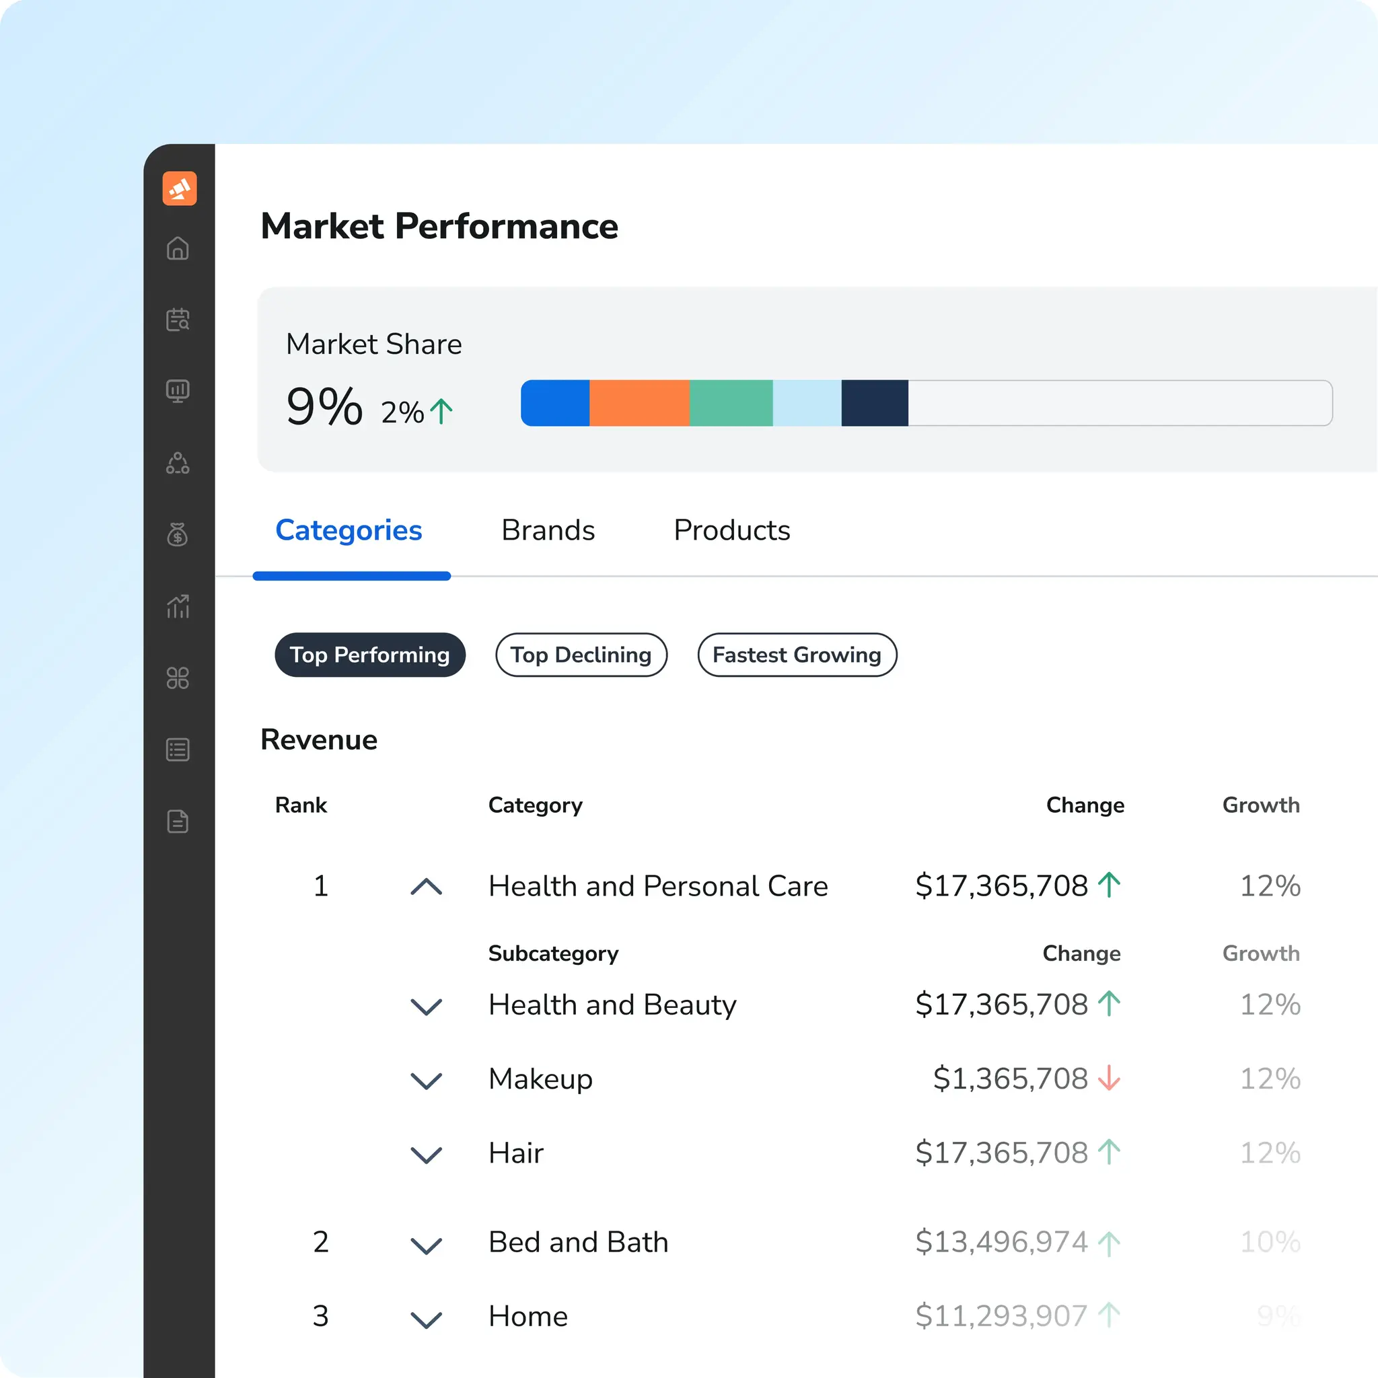Open the growth chart sidebar icon

(x=178, y=606)
